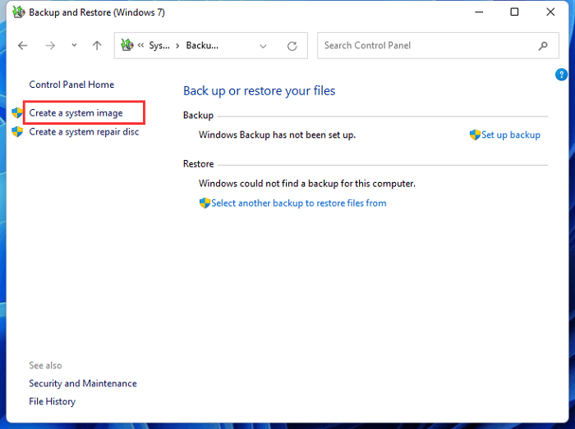
Task: Click the magnifier icon in search box
Action: (543, 46)
